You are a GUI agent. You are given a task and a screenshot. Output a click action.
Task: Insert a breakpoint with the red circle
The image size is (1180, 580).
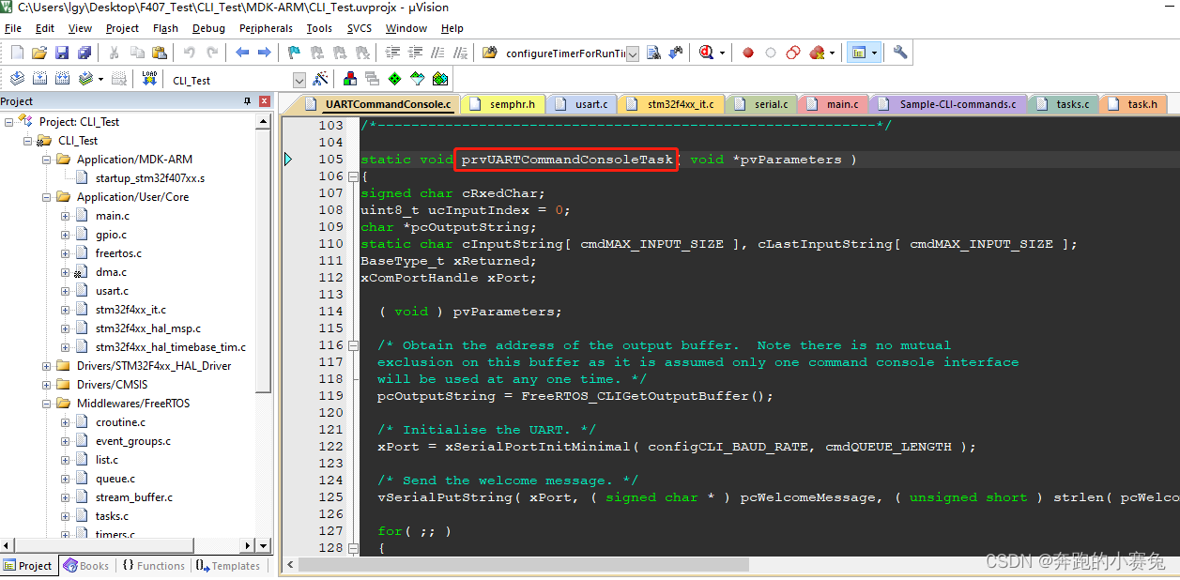tap(747, 53)
